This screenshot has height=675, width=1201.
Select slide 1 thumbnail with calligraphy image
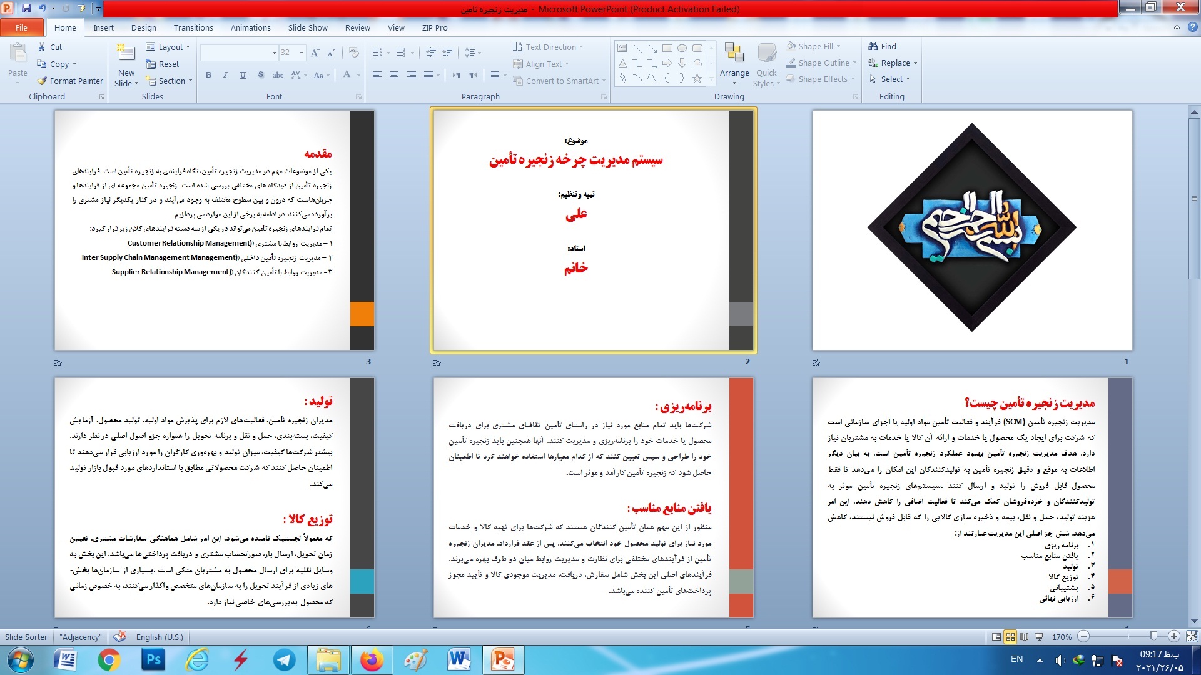point(972,230)
